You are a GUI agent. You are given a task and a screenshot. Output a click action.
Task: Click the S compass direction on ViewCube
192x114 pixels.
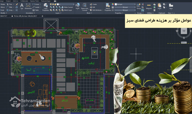pyautogui.click(x=184, y=38)
